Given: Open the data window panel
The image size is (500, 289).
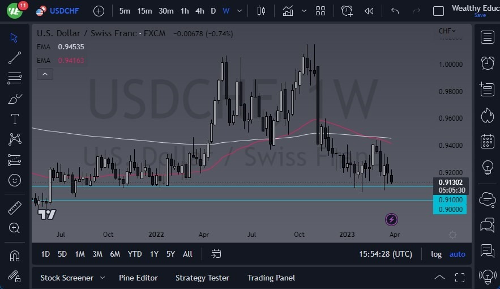Looking at the screenshot, I should (487, 89).
